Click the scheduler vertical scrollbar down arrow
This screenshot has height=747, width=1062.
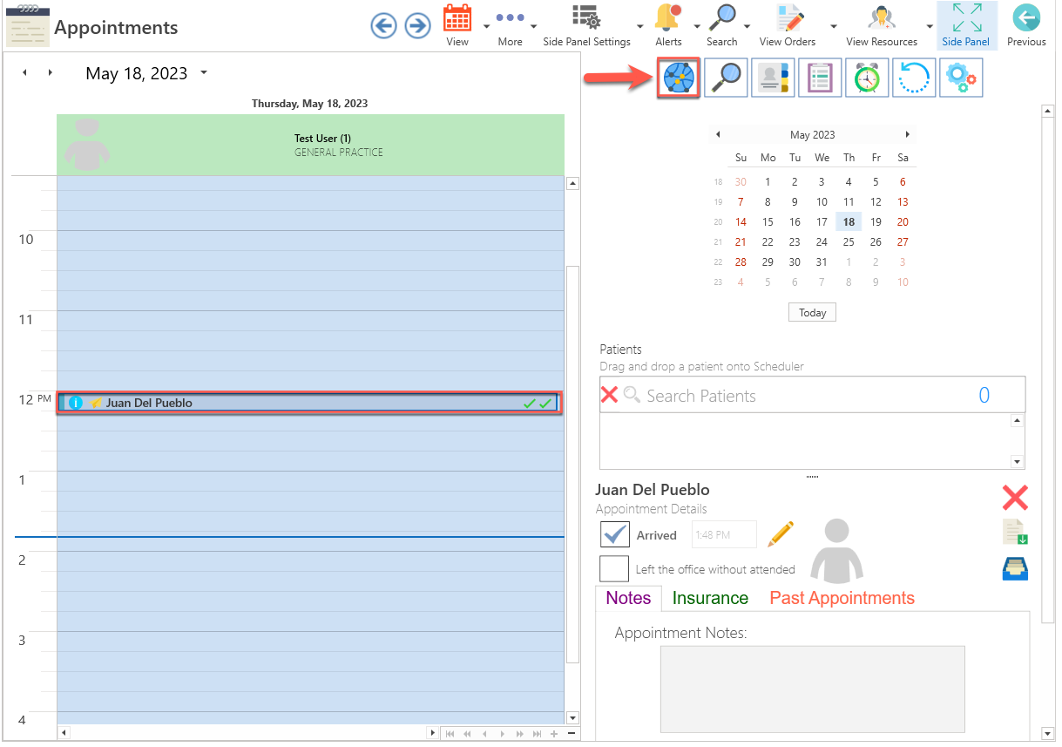[x=572, y=718]
